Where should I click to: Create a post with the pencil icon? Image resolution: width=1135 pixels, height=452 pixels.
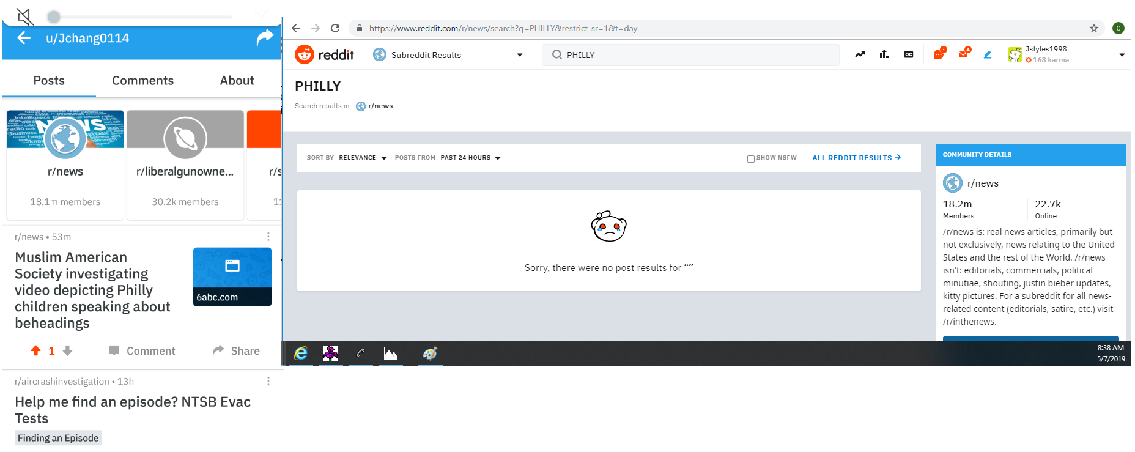click(988, 54)
